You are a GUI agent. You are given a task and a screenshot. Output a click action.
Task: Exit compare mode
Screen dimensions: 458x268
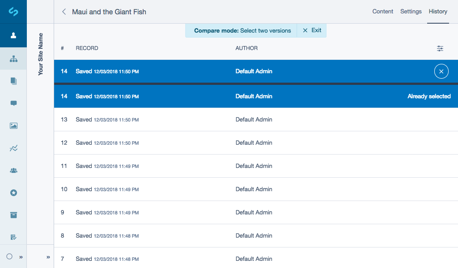click(311, 30)
